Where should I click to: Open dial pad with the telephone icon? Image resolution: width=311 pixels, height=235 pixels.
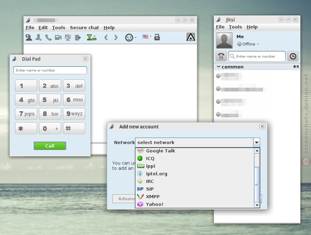click(221, 56)
